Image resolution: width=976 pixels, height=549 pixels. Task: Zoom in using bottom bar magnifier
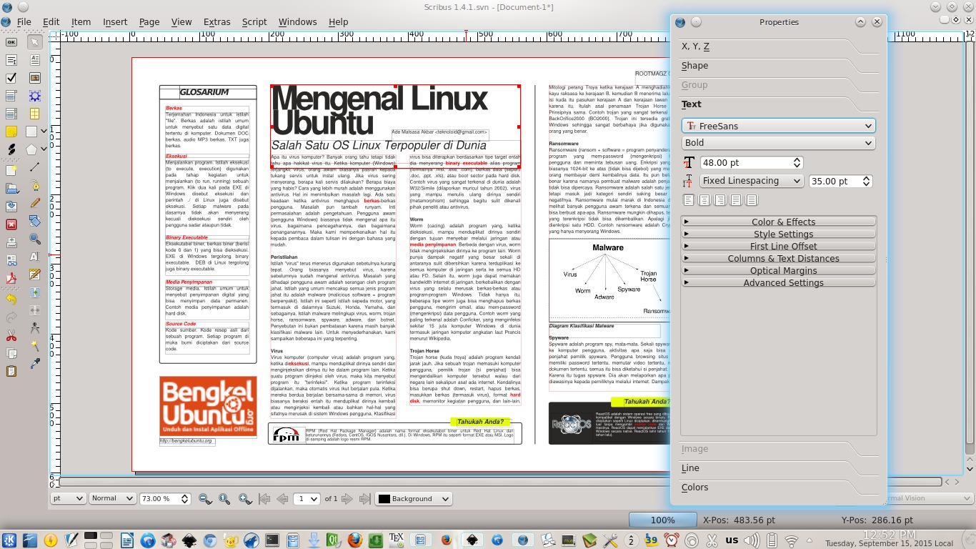(244, 498)
